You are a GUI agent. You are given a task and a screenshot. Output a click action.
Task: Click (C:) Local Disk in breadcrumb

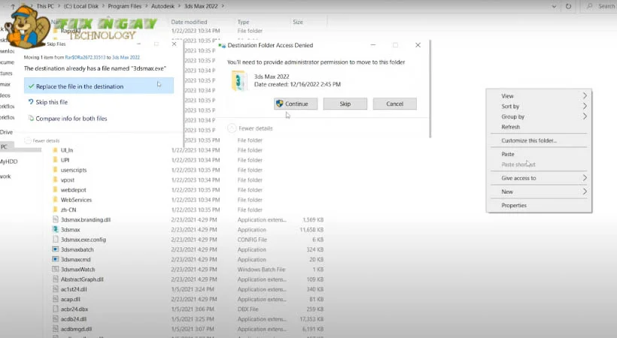(81, 6)
